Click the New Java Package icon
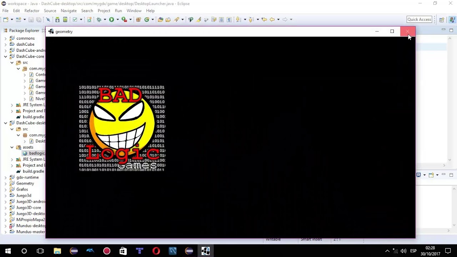 (x=139, y=20)
